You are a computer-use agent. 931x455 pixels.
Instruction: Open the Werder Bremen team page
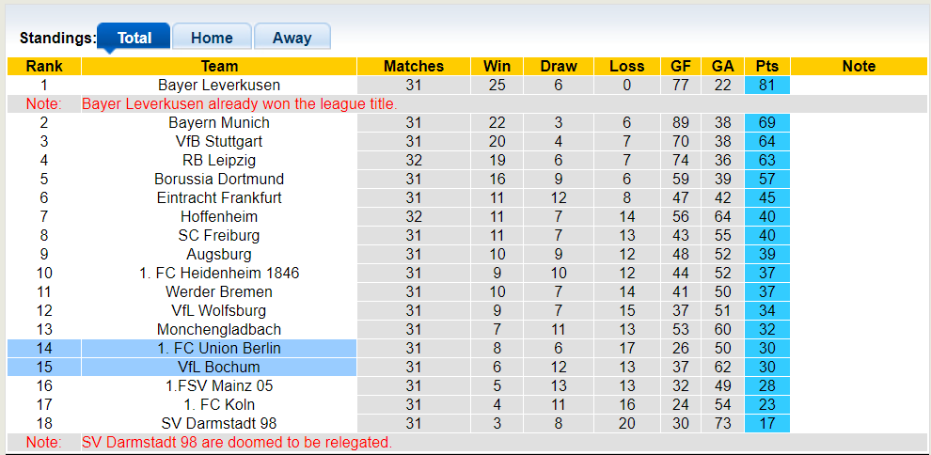click(x=219, y=291)
